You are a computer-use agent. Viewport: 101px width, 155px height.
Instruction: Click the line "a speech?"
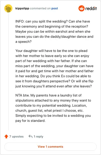[23, 42]
